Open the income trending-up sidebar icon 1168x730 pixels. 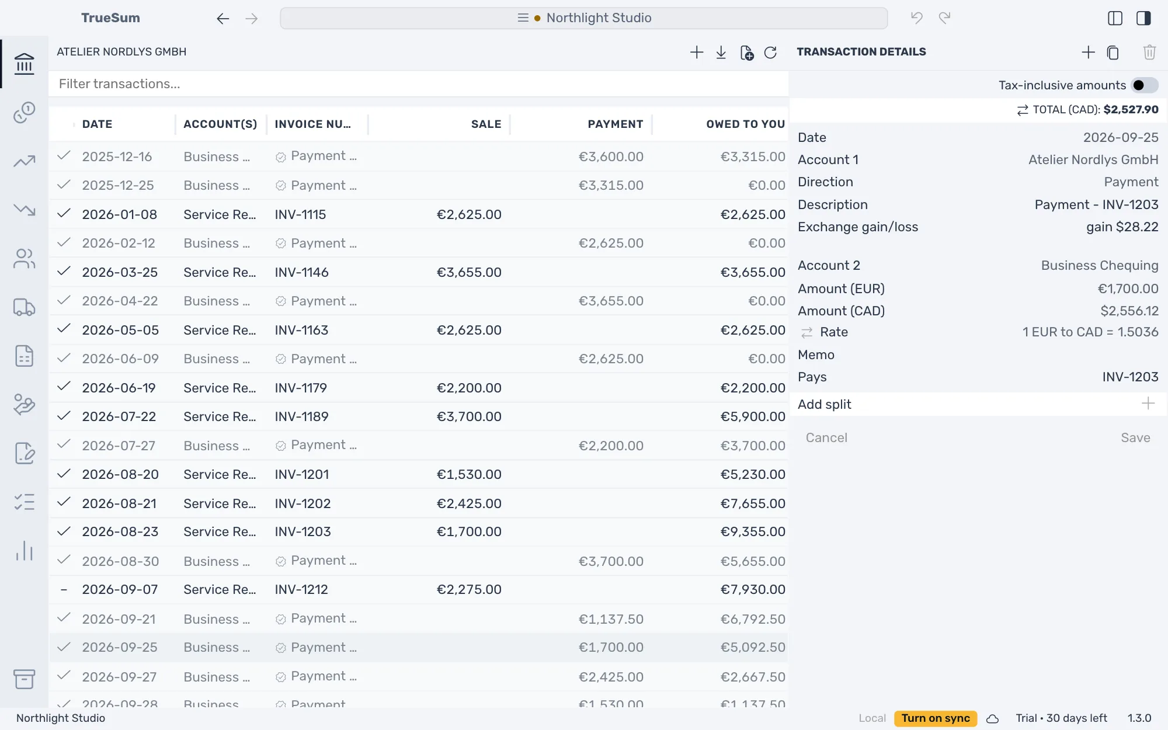(x=24, y=161)
